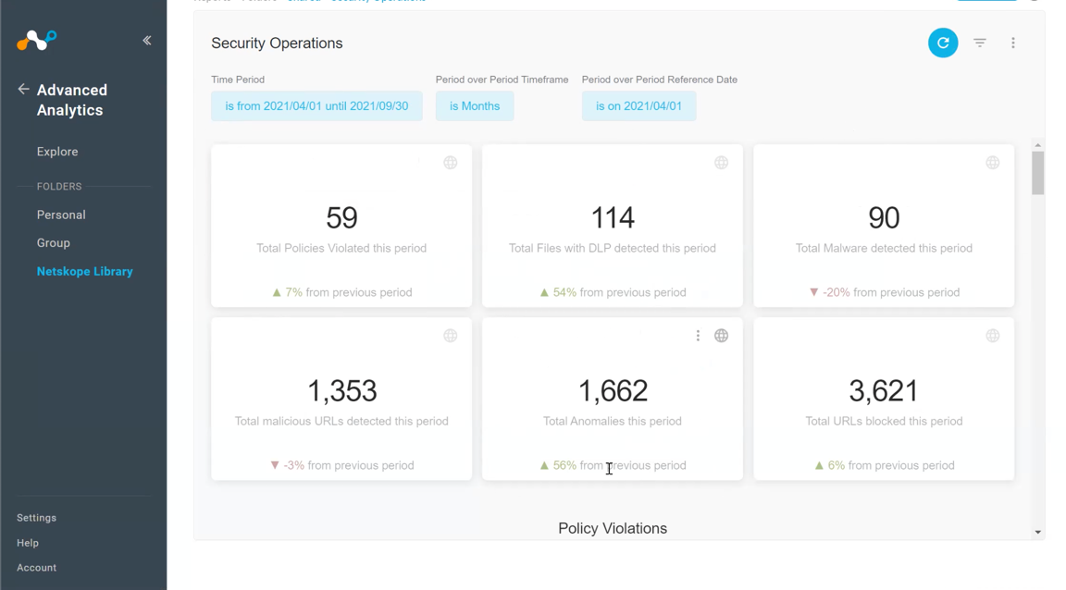The width and height of the screenshot is (1066, 590).
Task: Click the Netskope logo in the sidebar
Action: (36, 40)
